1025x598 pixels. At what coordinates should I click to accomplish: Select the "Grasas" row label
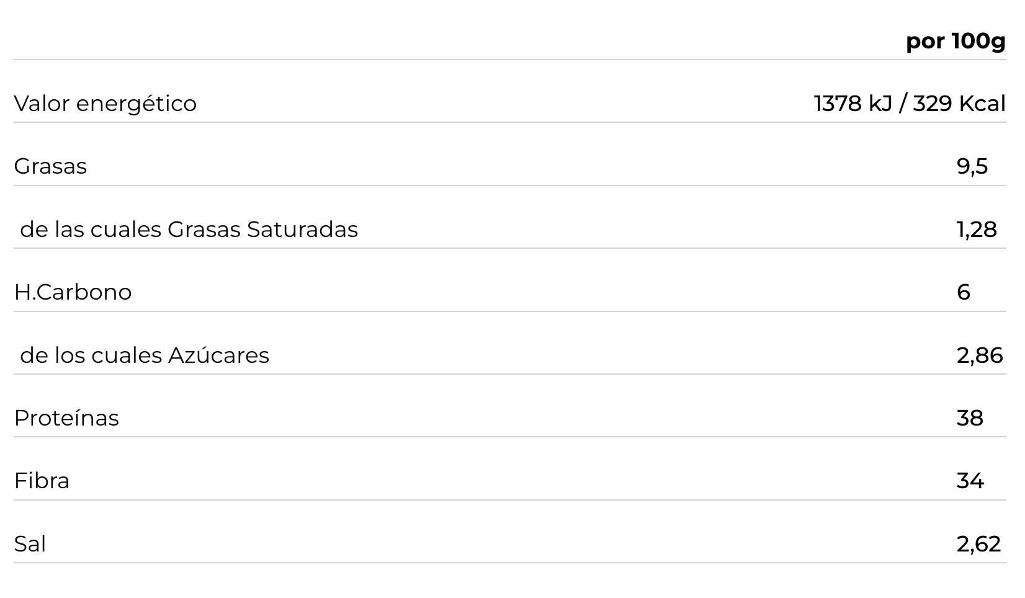pos(50,166)
